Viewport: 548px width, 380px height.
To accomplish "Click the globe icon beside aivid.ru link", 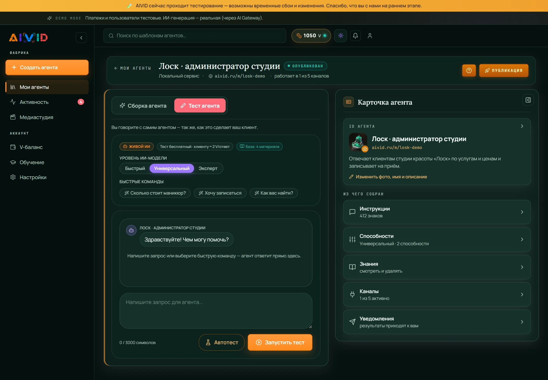I will click(x=211, y=76).
